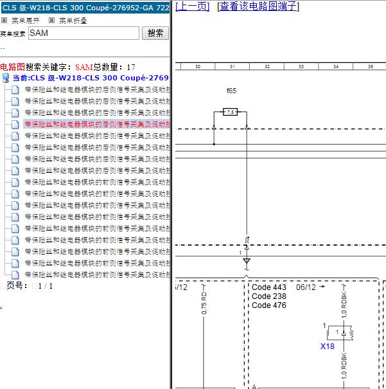Click the 页号 1 / 1 page indicator
Image resolution: width=386 pixels, height=389 pixels.
point(30,285)
